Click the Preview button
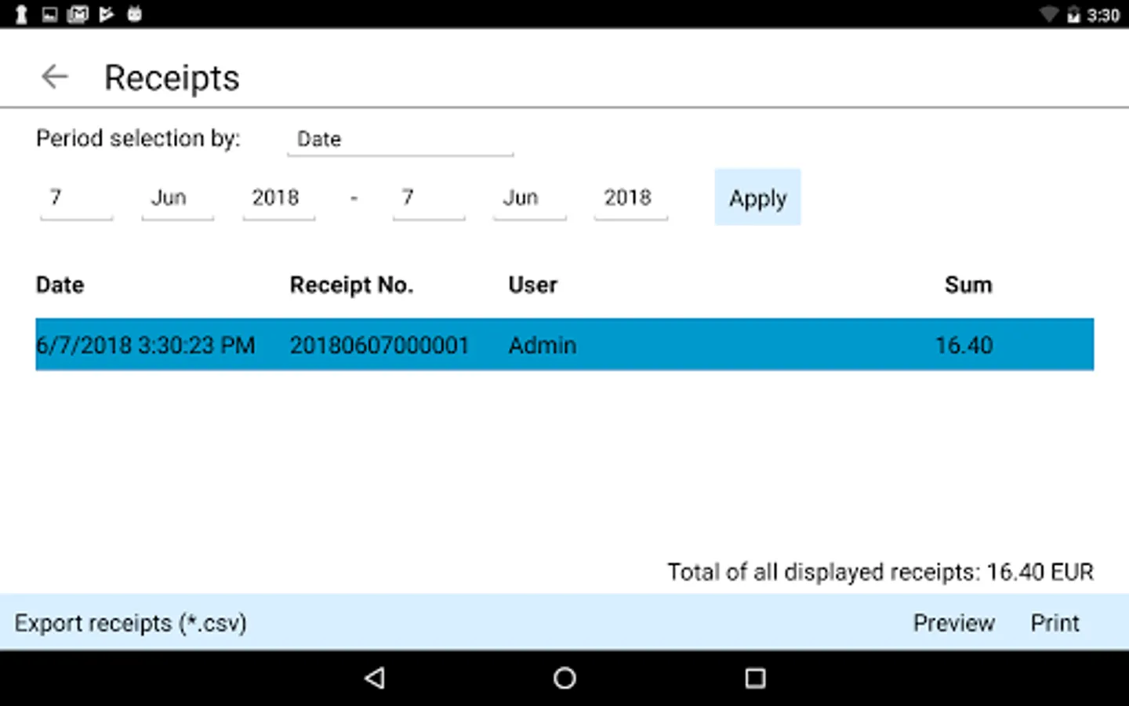 953,623
